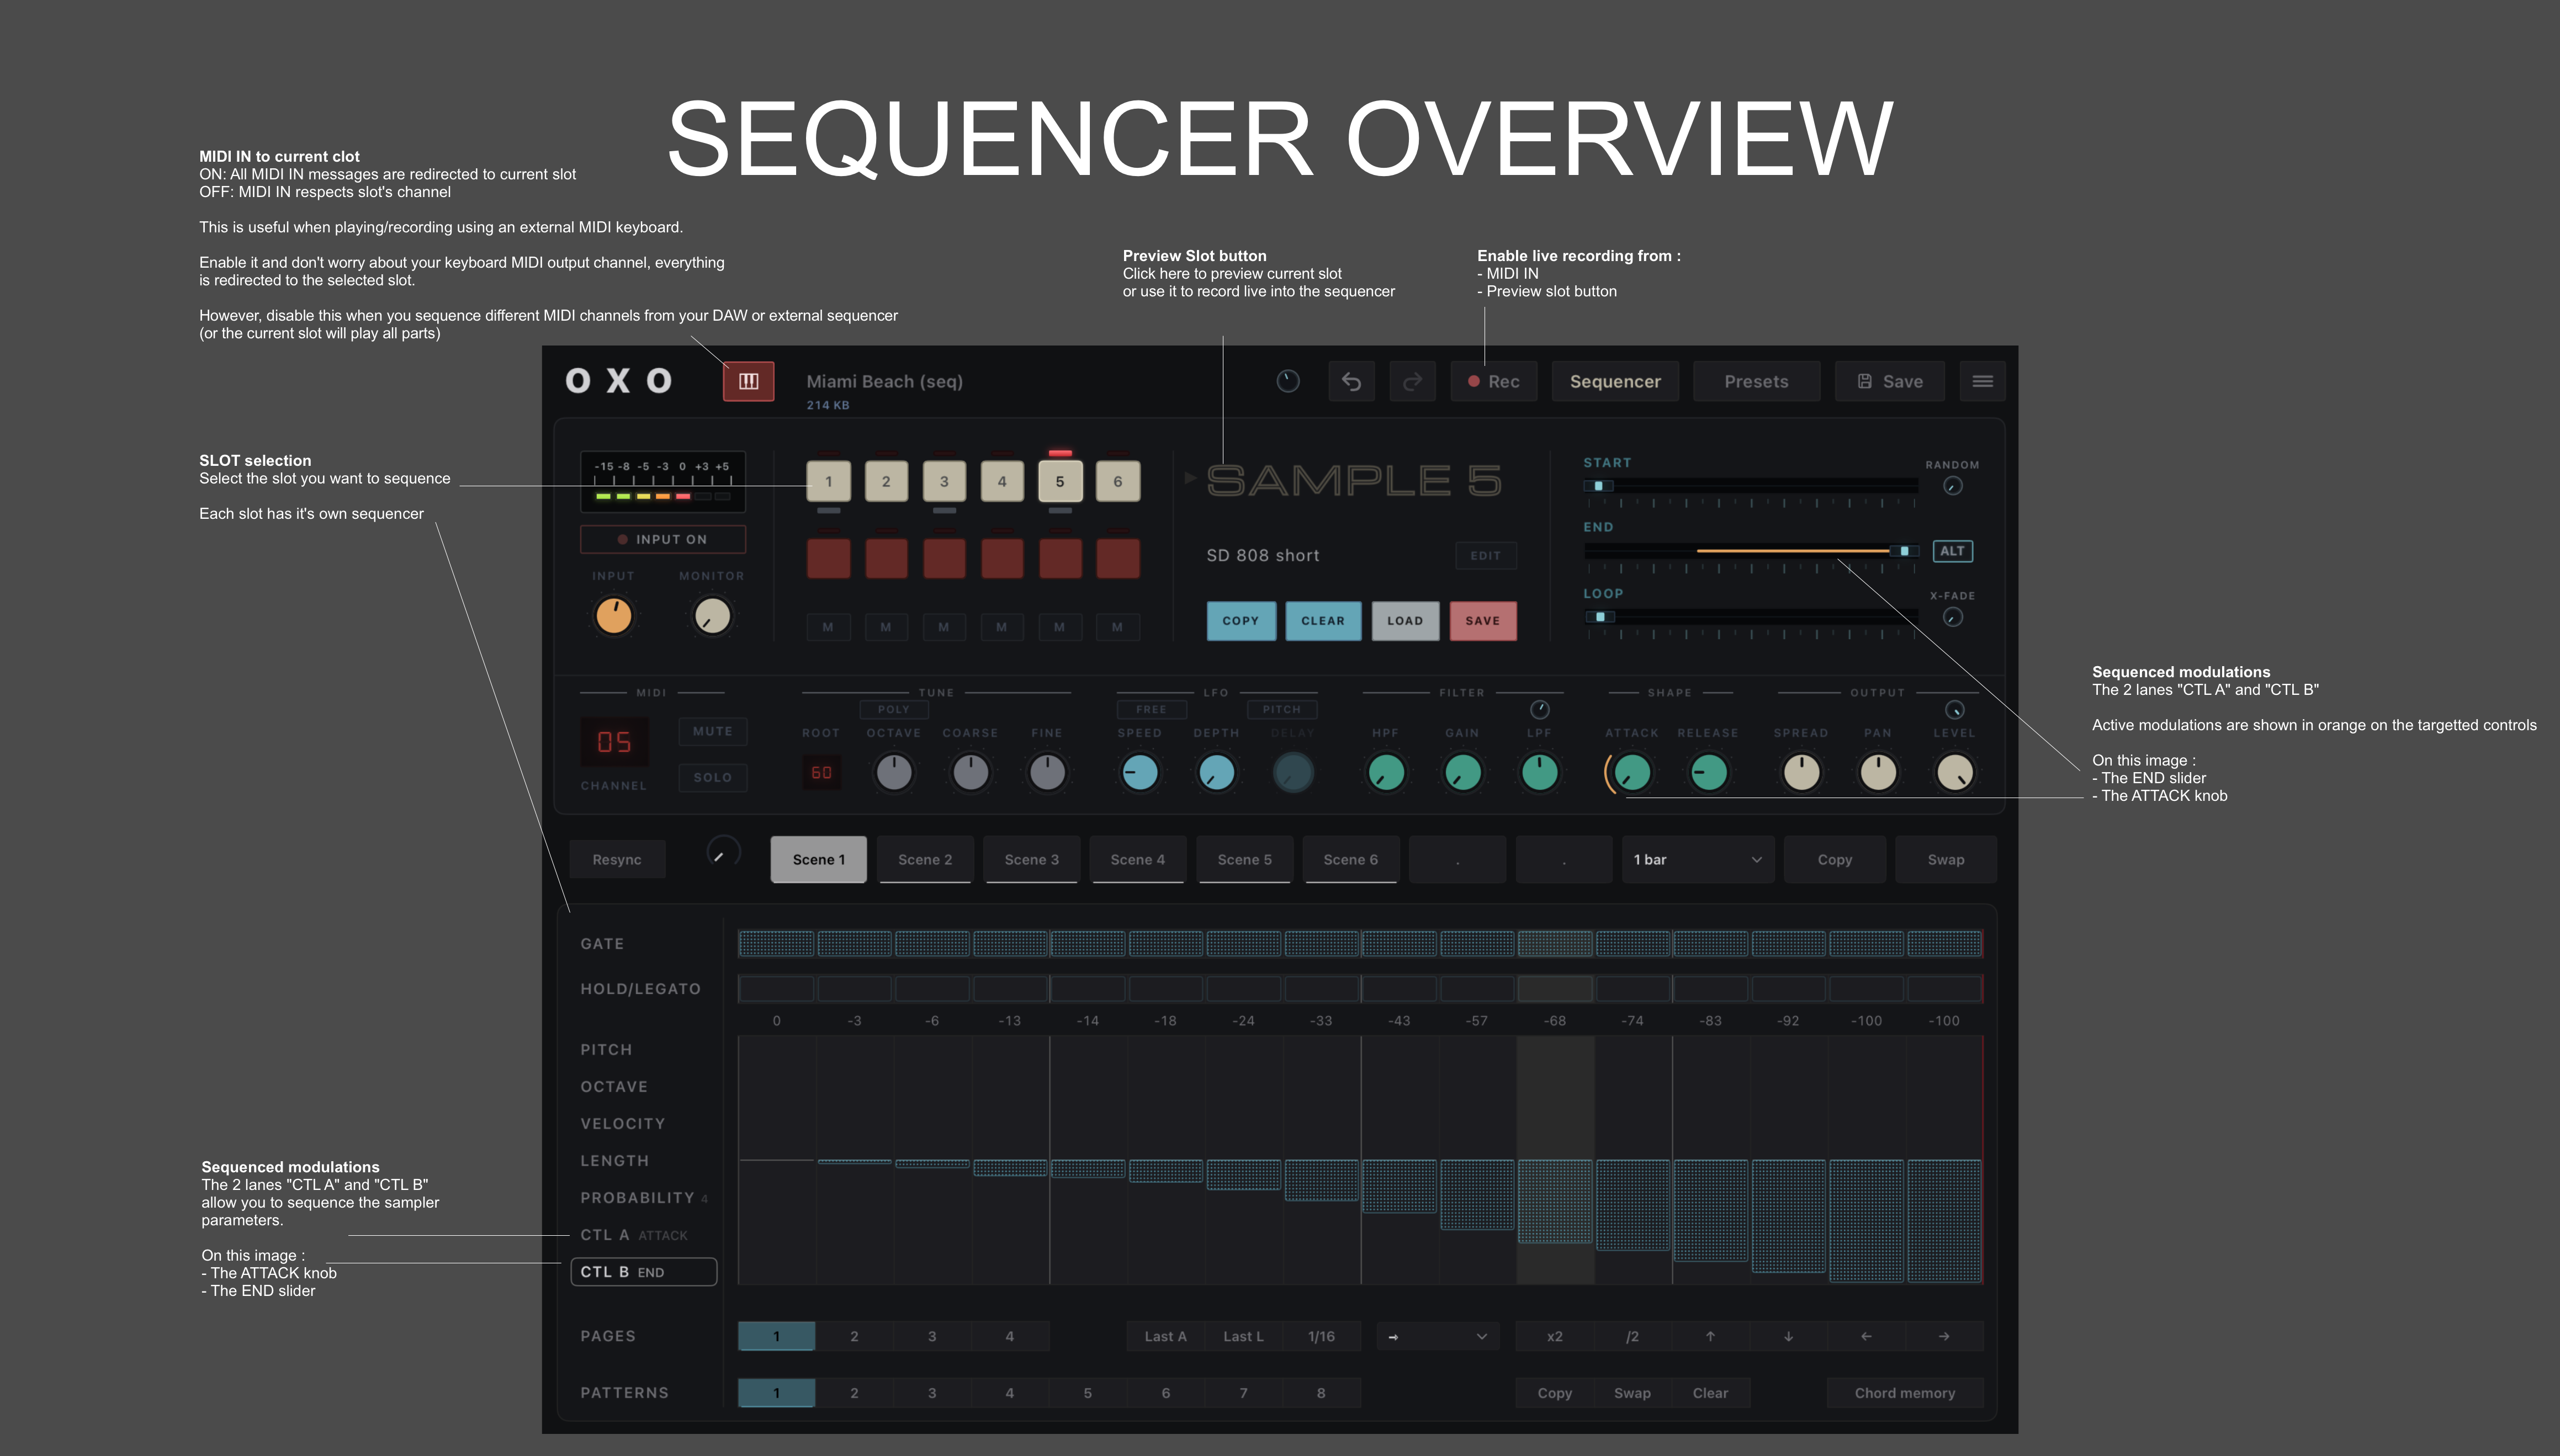Viewport: 2560px width, 1456px height.
Task: Click the SPREAD output knob
Action: point(1801,772)
